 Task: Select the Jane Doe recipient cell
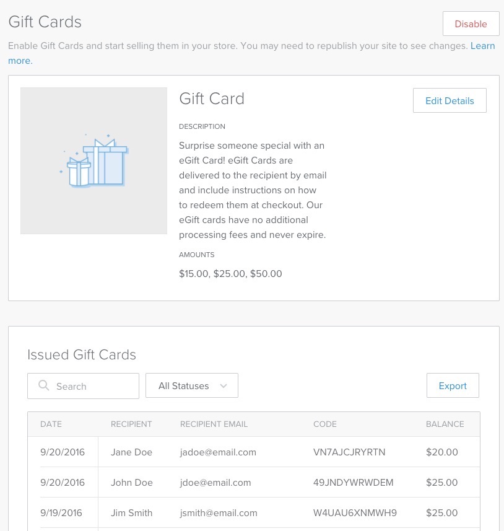click(x=131, y=452)
